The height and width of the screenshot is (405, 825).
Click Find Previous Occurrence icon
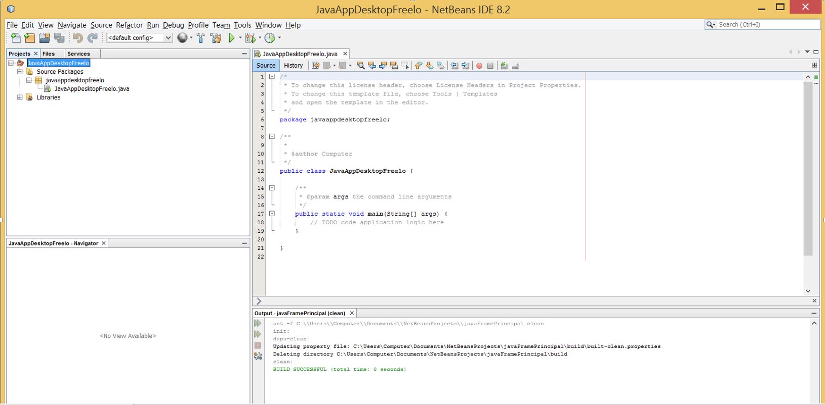point(372,66)
